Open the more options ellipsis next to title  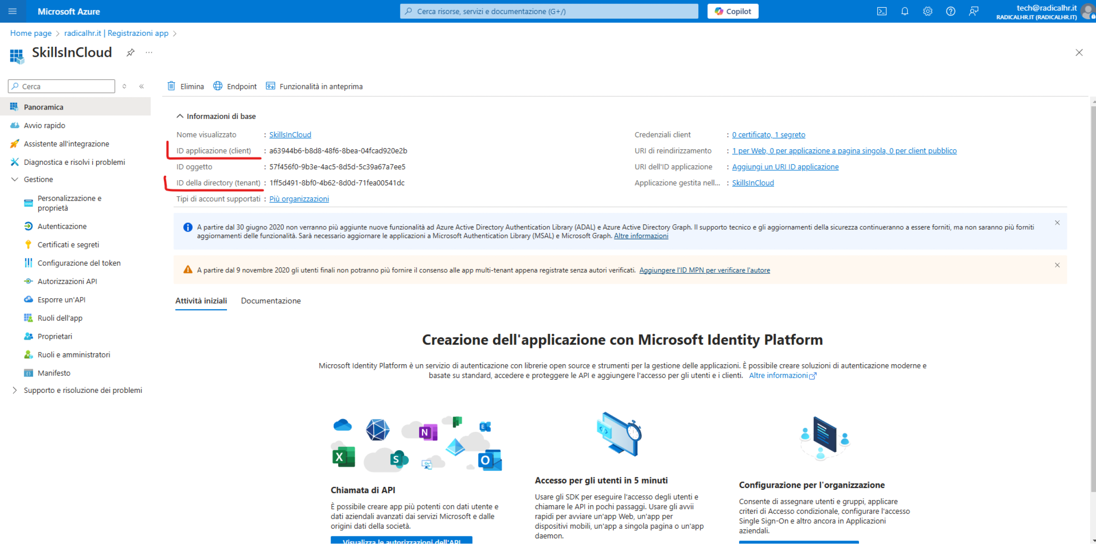149,53
